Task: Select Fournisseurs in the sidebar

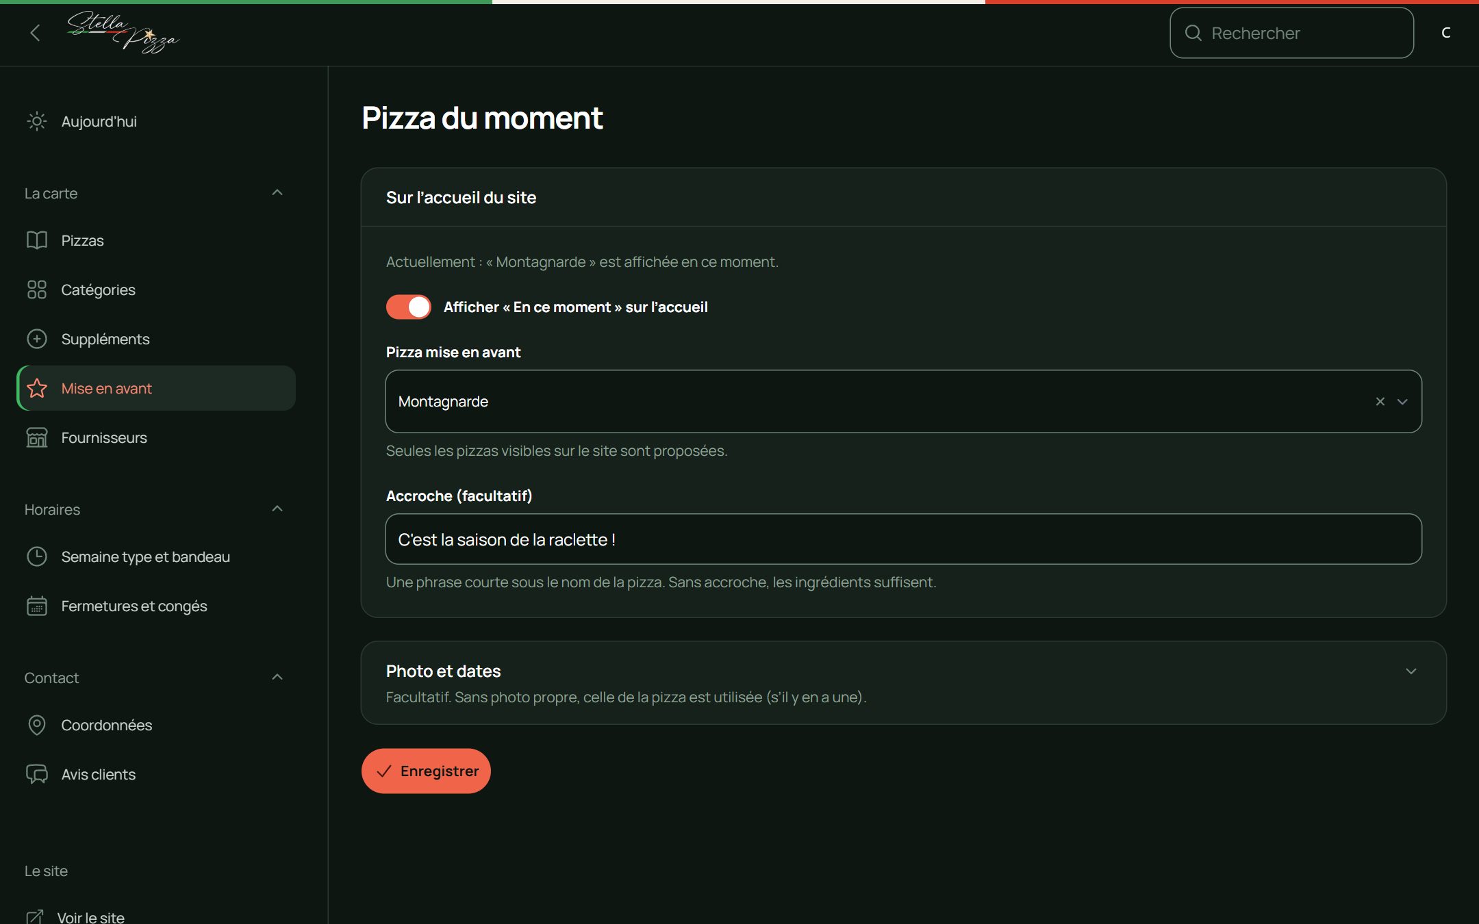Action: click(x=156, y=437)
